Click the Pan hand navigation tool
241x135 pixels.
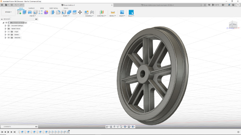click(x=114, y=127)
